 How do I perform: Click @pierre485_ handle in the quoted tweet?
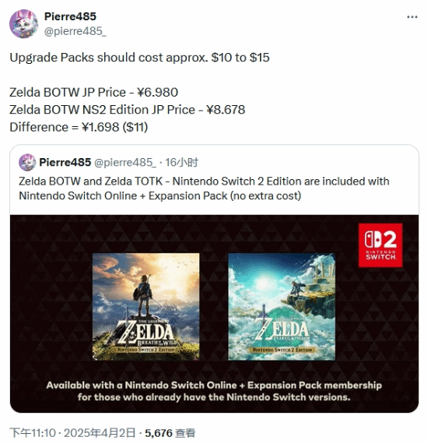point(125,162)
